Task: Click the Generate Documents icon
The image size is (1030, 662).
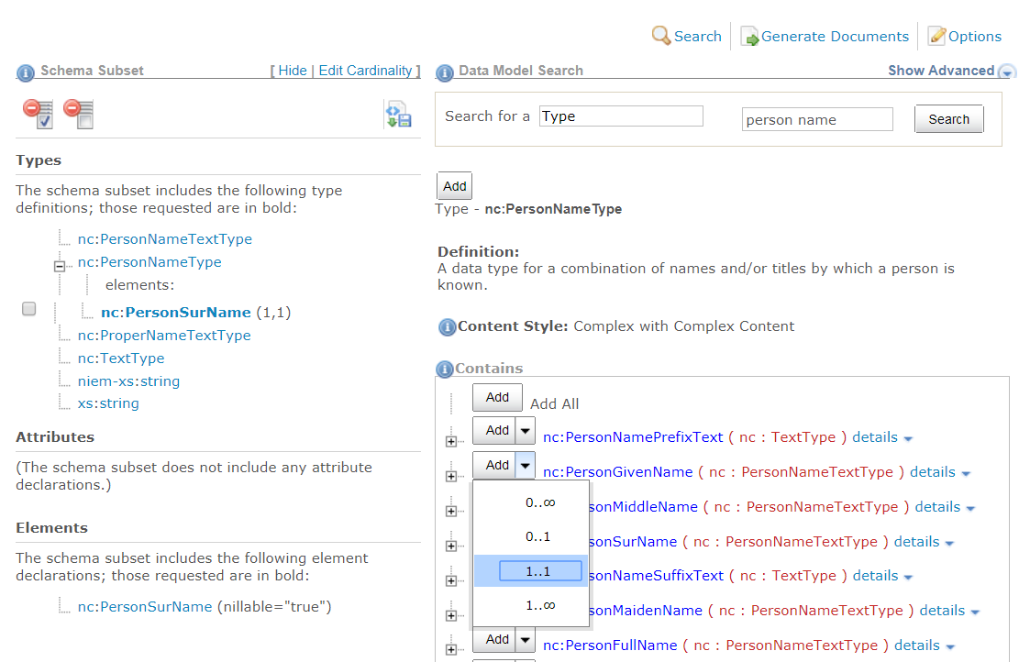Action: pyautogui.click(x=749, y=37)
